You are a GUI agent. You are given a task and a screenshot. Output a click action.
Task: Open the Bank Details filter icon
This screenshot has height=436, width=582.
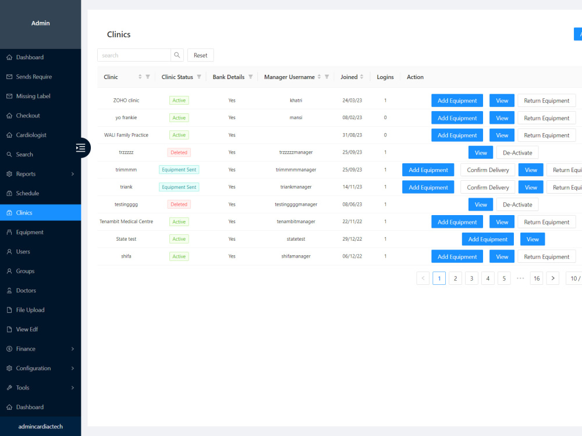(x=250, y=77)
